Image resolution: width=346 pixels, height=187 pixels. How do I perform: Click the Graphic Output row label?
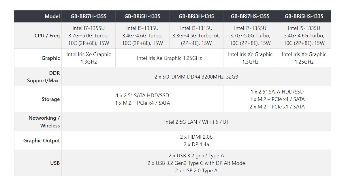42,141
